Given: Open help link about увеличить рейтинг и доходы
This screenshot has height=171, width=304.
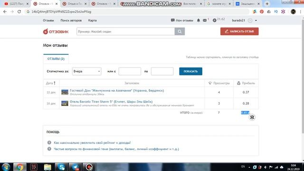Looking at the screenshot, I should pos(92,142).
